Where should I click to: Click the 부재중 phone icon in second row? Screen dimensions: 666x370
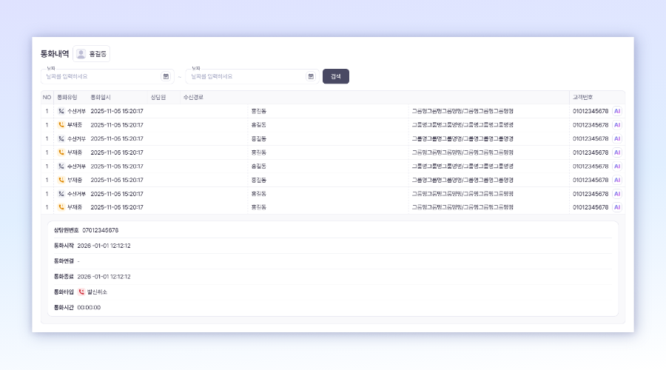click(x=61, y=125)
